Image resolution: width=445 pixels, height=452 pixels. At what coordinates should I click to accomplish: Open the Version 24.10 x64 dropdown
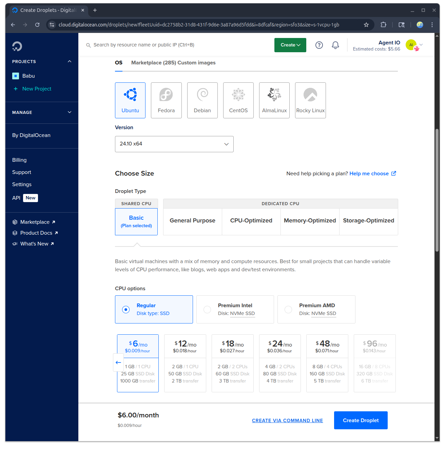tap(174, 144)
